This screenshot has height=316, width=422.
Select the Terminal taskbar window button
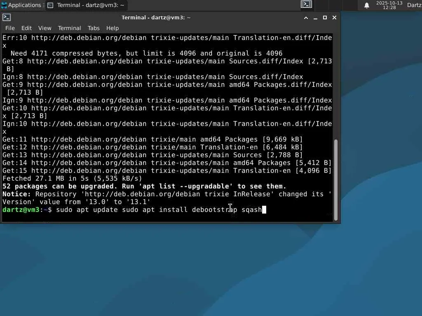[x=86, y=5]
